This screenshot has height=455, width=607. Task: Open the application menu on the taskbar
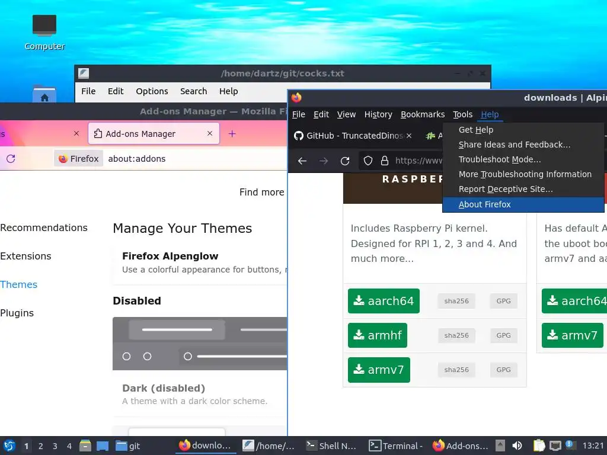click(9, 446)
